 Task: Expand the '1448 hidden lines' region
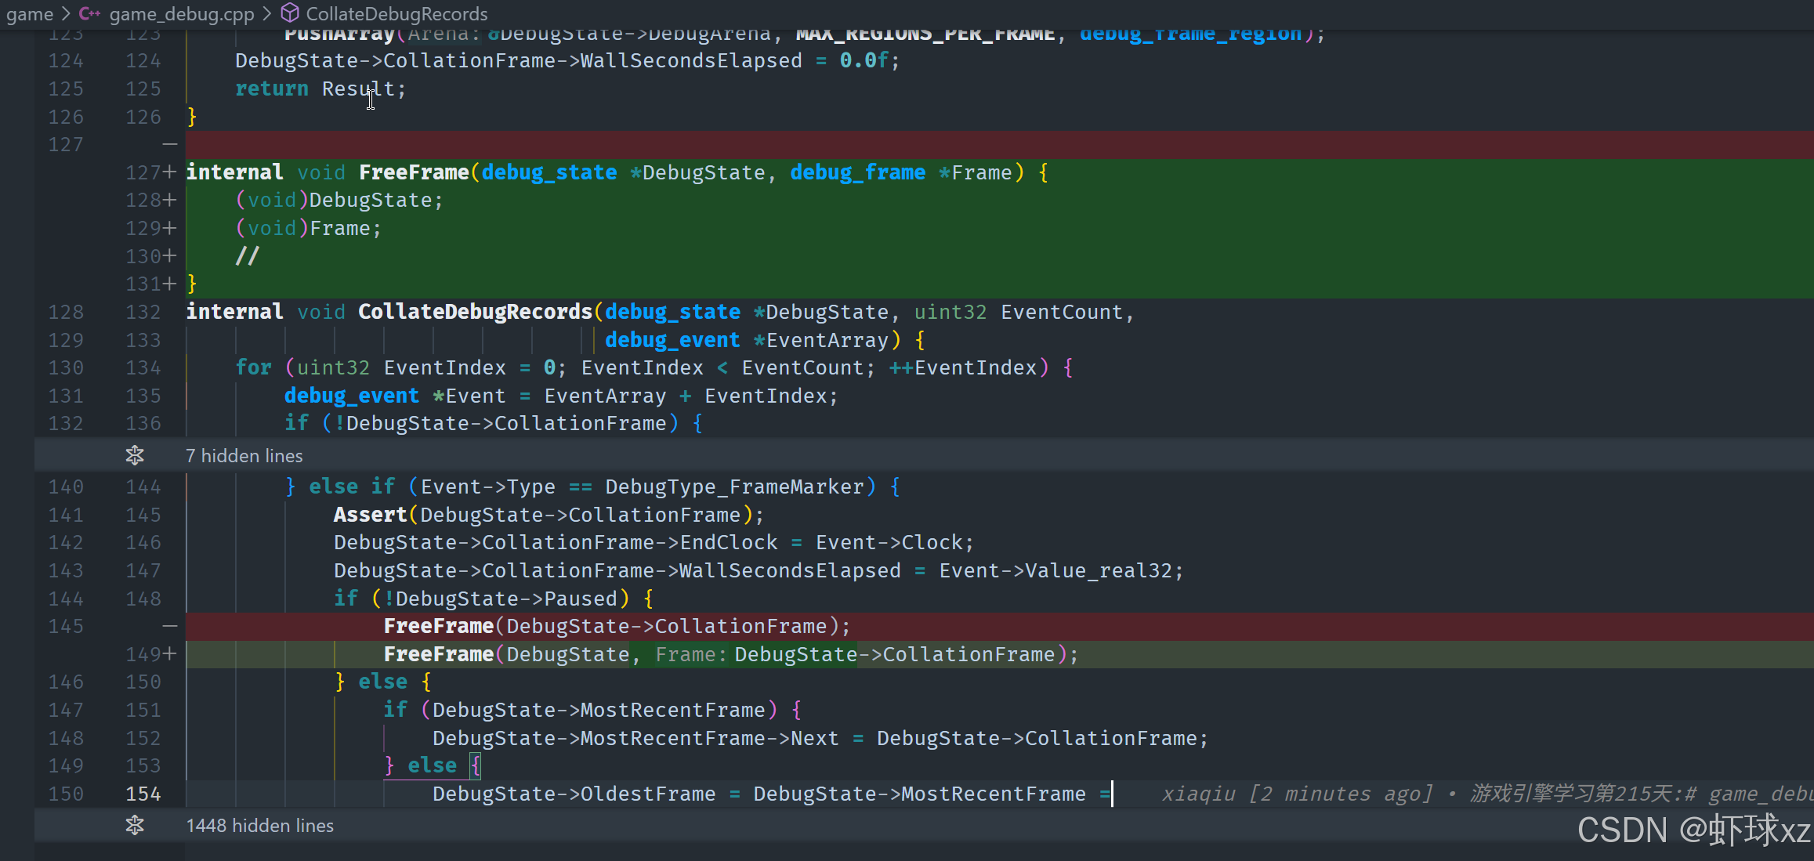(x=260, y=825)
